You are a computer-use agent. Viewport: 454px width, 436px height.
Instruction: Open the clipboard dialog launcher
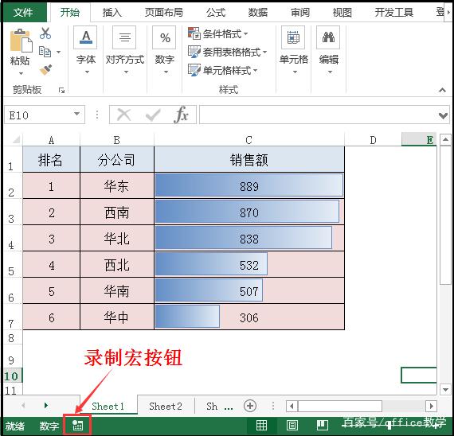coord(61,91)
